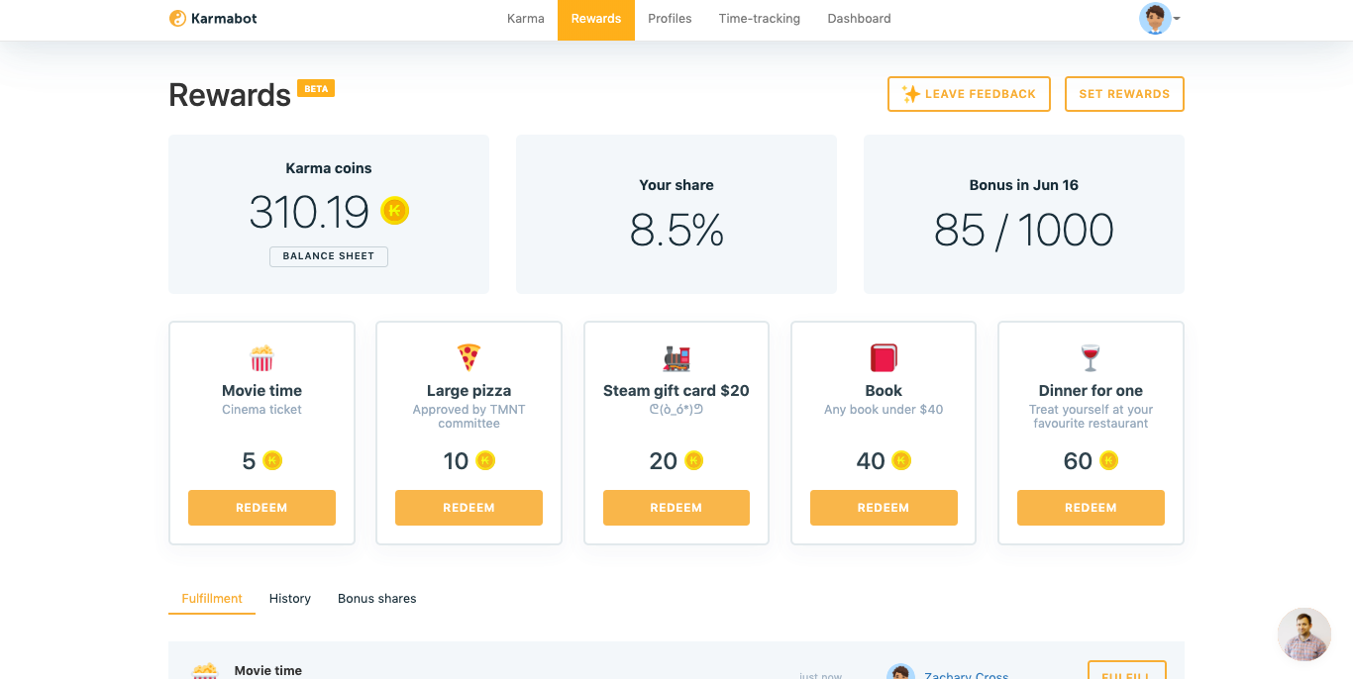Redeem the Book reward
The height and width of the screenshot is (679, 1353).
click(884, 508)
